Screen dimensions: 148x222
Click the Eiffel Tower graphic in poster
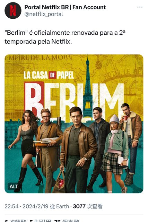(88, 88)
